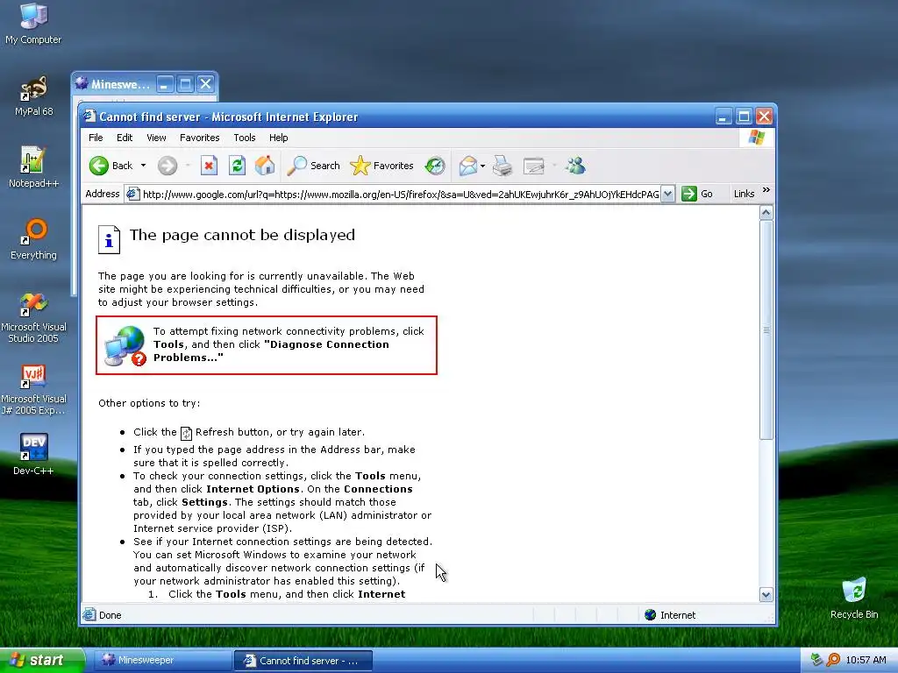
Task: Open the History toolbar icon
Action: point(435,166)
